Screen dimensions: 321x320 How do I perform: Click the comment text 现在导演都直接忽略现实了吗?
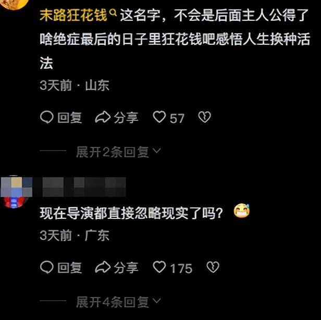coord(131,213)
